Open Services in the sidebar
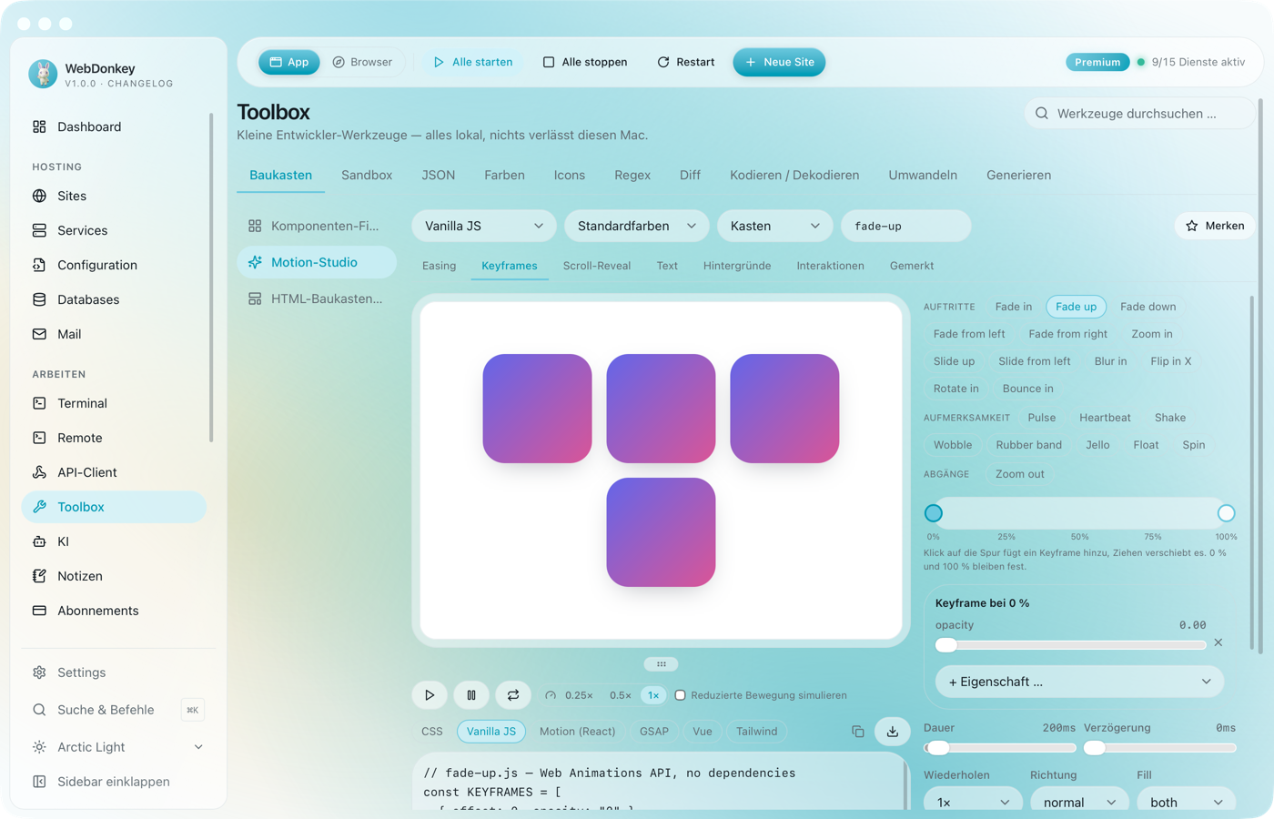 (114, 230)
